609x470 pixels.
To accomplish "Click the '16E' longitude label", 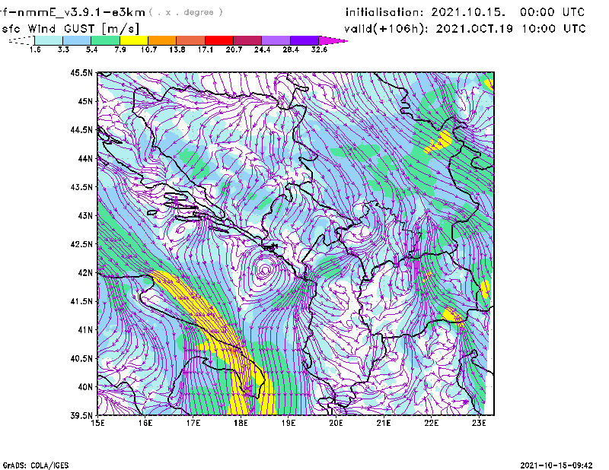I will click(145, 423).
